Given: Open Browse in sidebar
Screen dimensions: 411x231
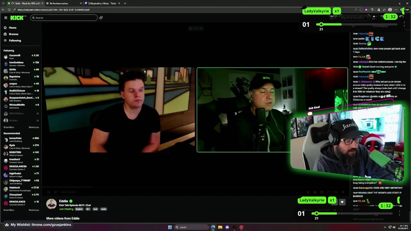Looking at the screenshot, I should (x=13, y=34).
